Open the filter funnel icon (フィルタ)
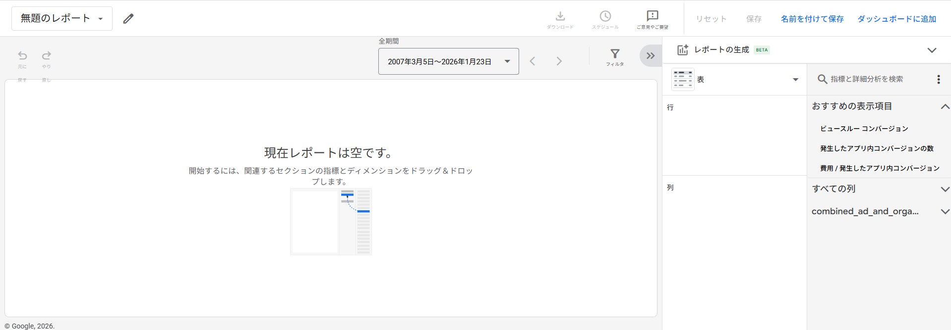951x330 pixels. [x=615, y=54]
